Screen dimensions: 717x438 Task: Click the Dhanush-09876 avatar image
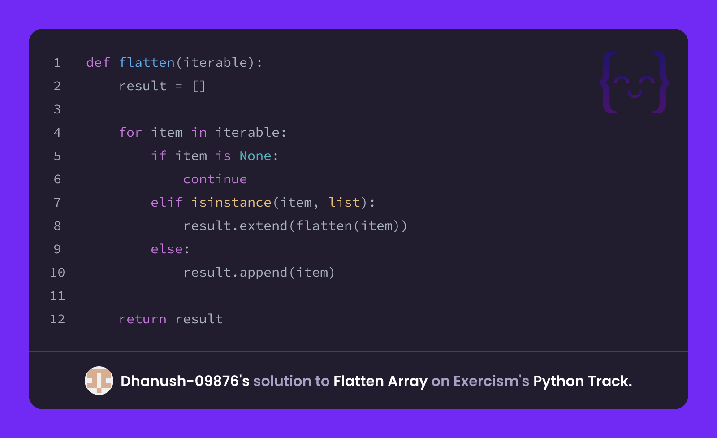point(99,381)
